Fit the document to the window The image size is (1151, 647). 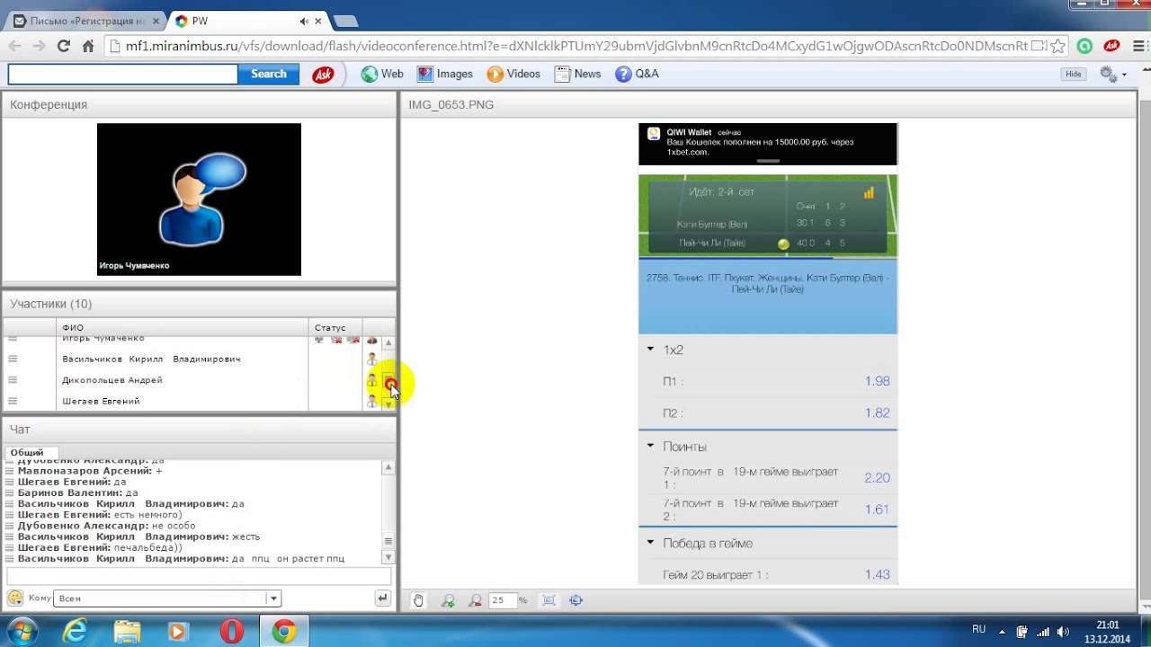549,600
